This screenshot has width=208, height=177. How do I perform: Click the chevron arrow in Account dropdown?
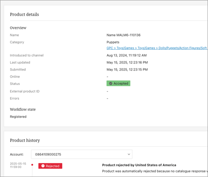(129, 154)
